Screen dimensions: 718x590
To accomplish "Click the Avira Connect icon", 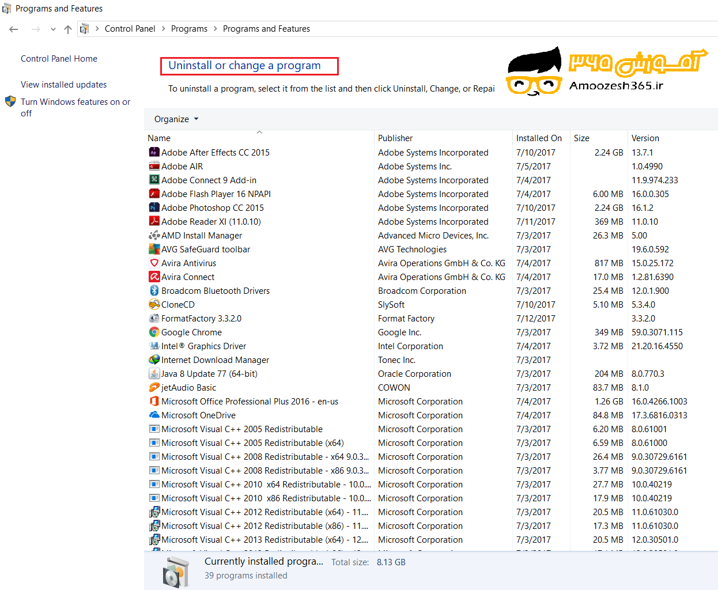I will pyautogui.click(x=154, y=277).
